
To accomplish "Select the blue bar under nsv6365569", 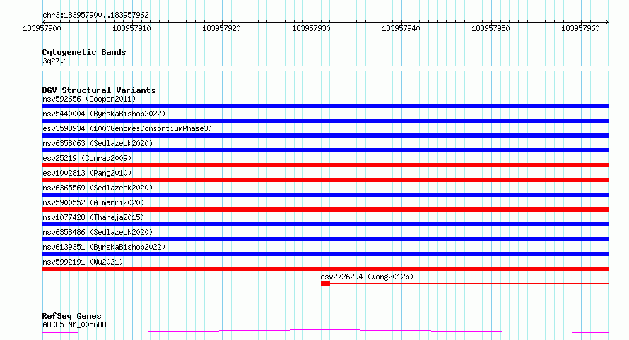I will pos(325,195).
